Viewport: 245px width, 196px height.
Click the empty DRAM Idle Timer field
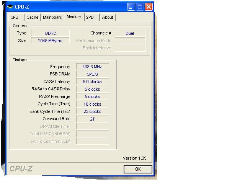click(x=92, y=126)
